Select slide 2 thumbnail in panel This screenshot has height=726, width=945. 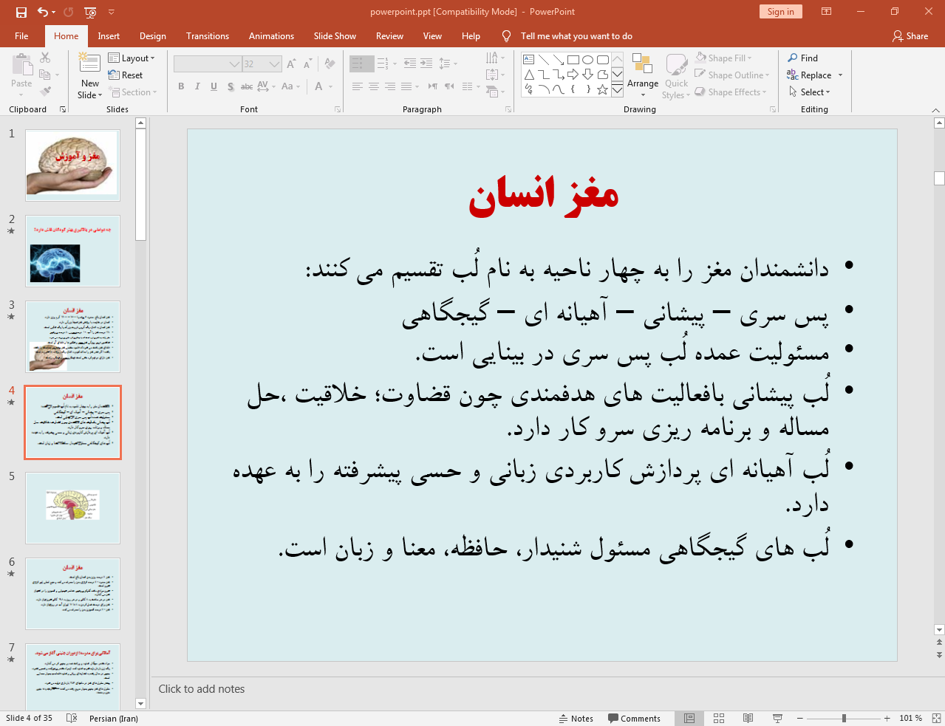point(72,251)
